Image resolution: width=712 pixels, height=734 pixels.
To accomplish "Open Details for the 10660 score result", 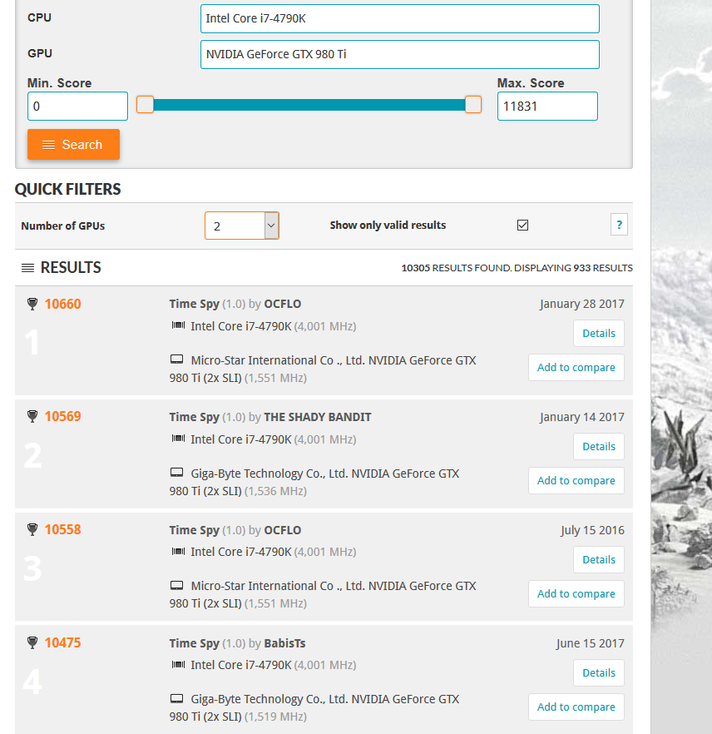I will pos(599,333).
